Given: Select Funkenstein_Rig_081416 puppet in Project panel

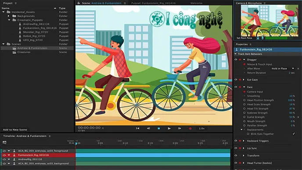Looking at the screenshot, I should pyautogui.click(x=40, y=28).
